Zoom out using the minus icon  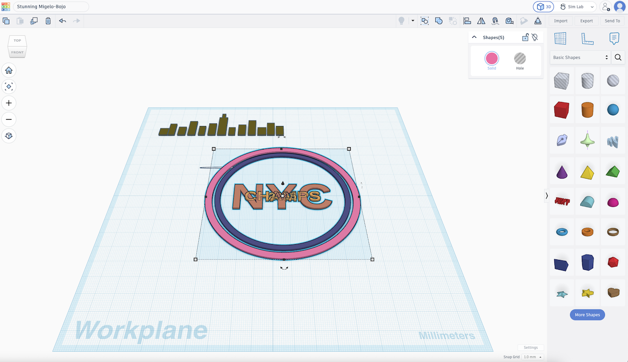pyautogui.click(x=9, y=119)
